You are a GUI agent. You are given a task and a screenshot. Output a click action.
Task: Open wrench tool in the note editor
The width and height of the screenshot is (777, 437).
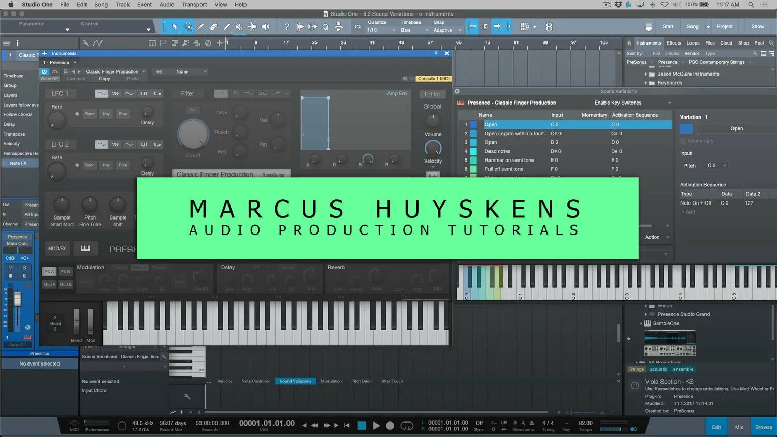click(x=187, y=397)
